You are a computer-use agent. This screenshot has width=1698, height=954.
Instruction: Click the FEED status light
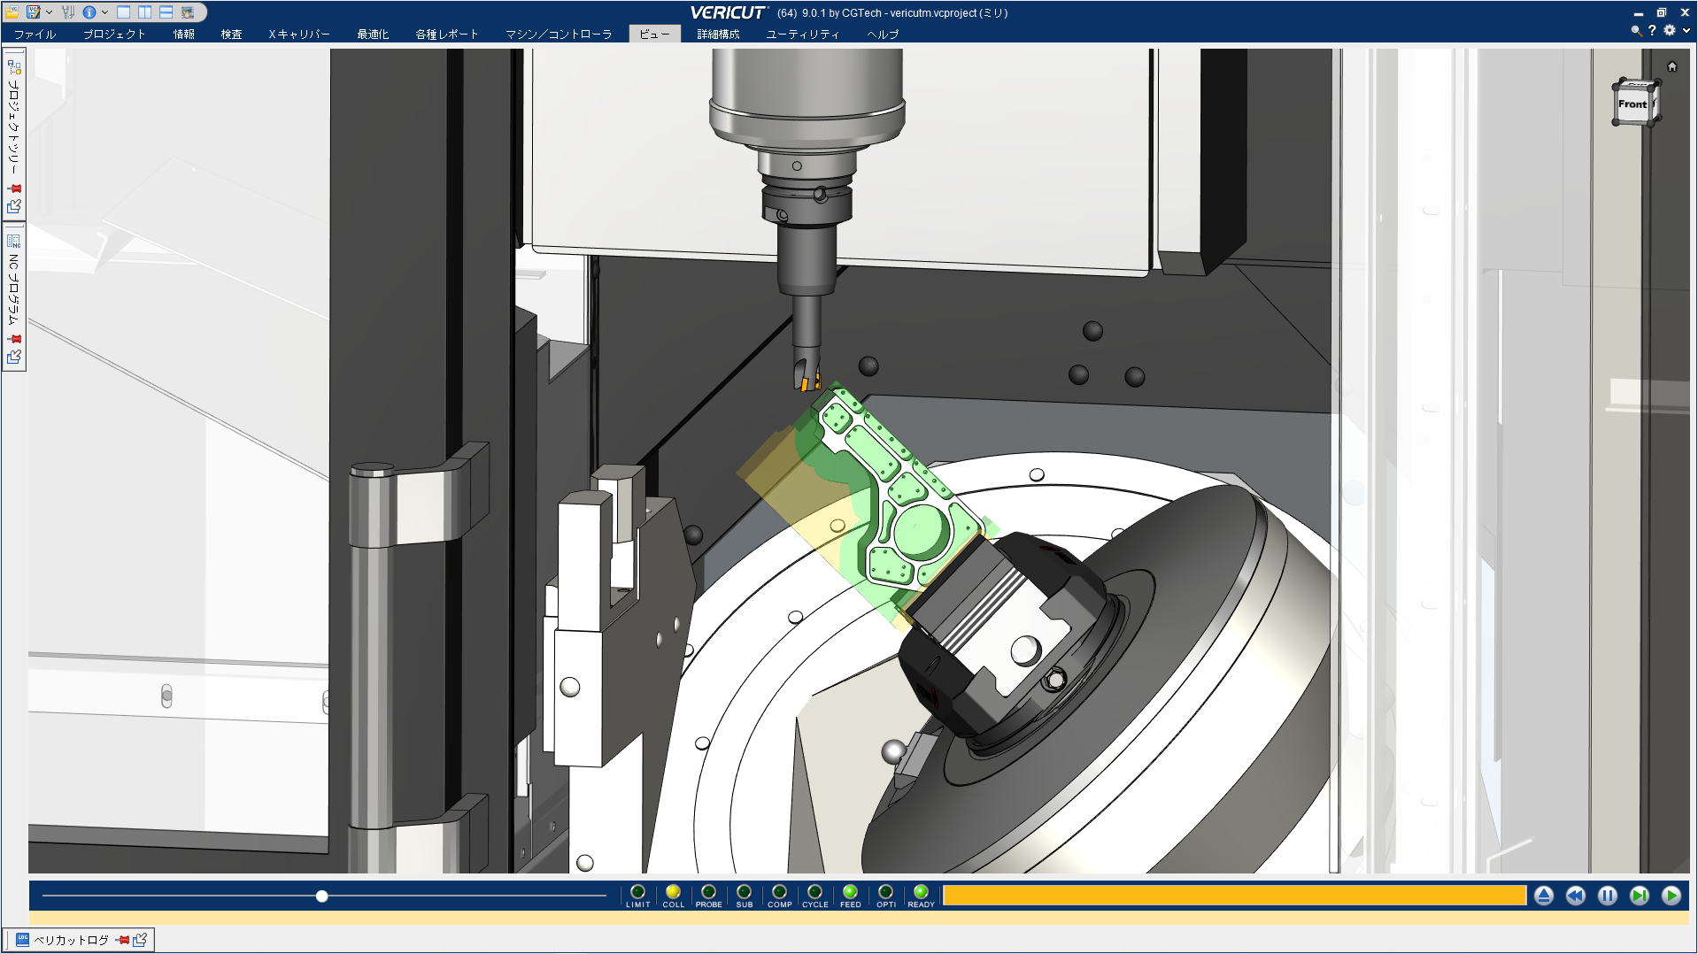[x=851, y=892]
